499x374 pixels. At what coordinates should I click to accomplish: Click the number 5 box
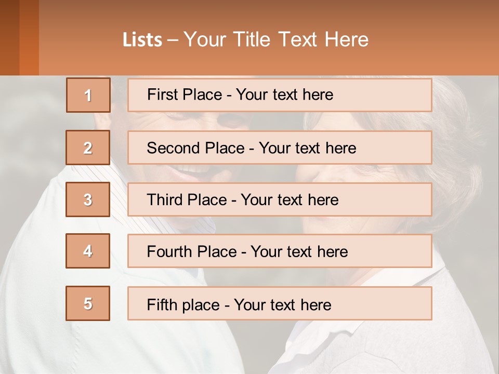point(88,303)
